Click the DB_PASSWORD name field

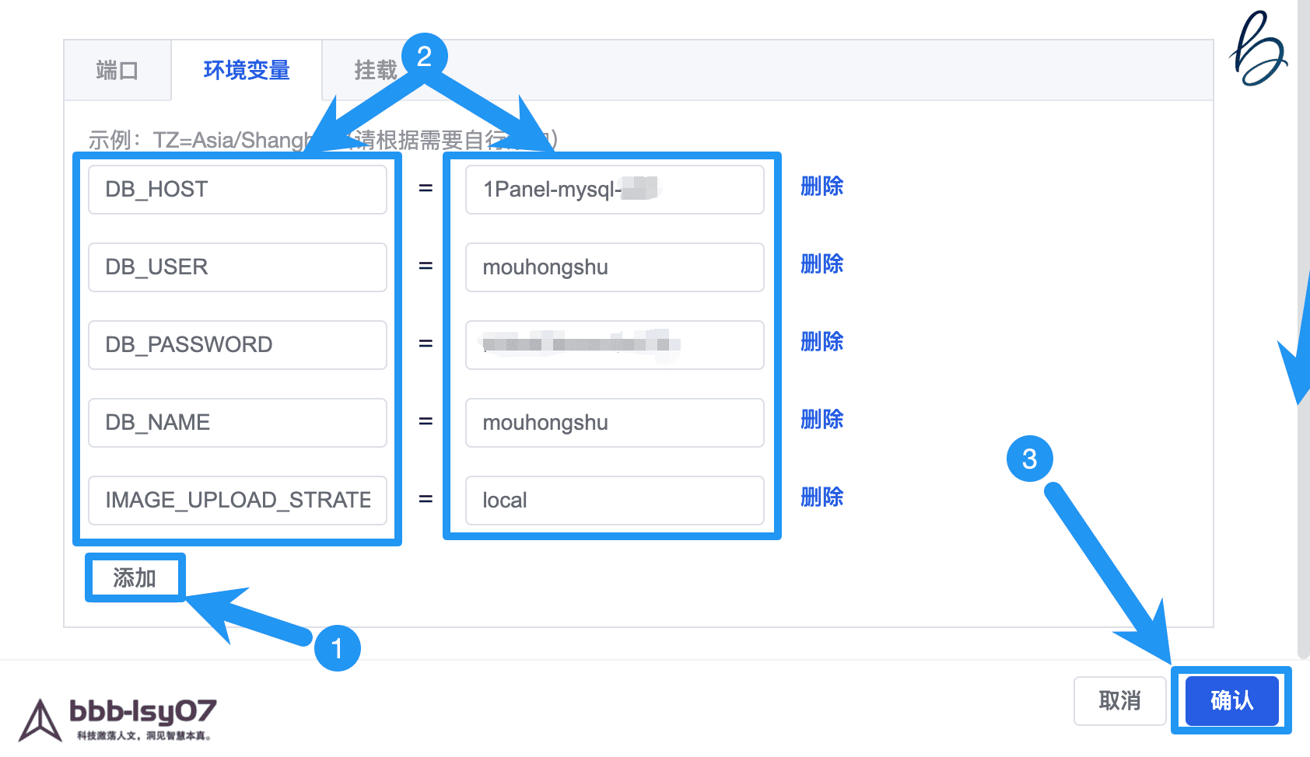coord(237,345)
